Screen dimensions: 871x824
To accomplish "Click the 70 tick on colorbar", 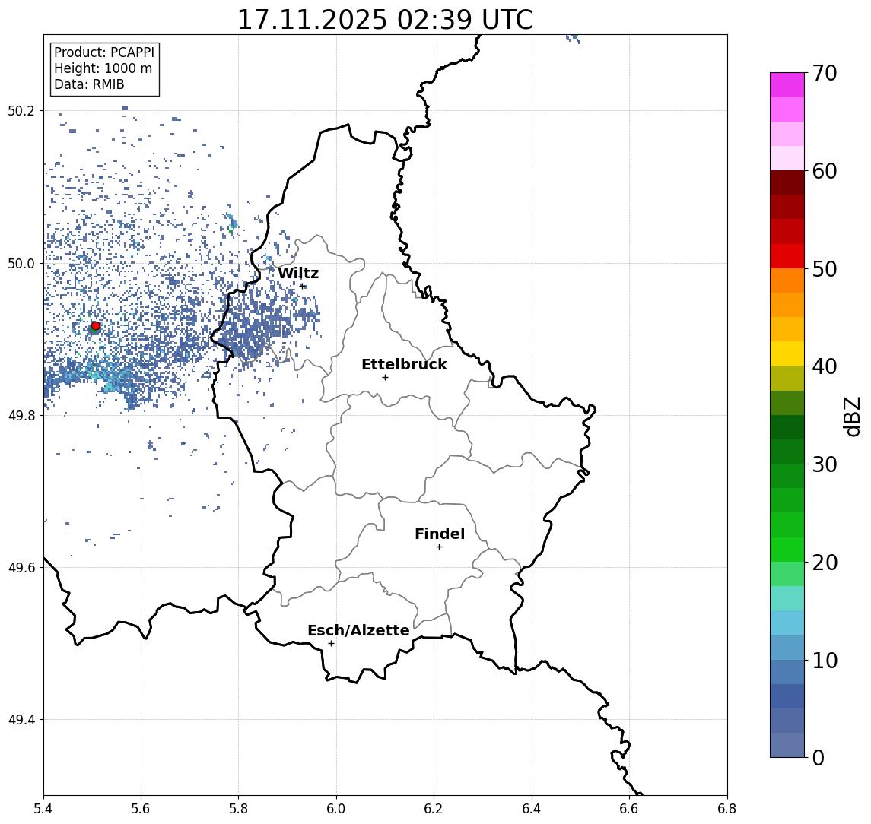I will [x=825, y=73].
